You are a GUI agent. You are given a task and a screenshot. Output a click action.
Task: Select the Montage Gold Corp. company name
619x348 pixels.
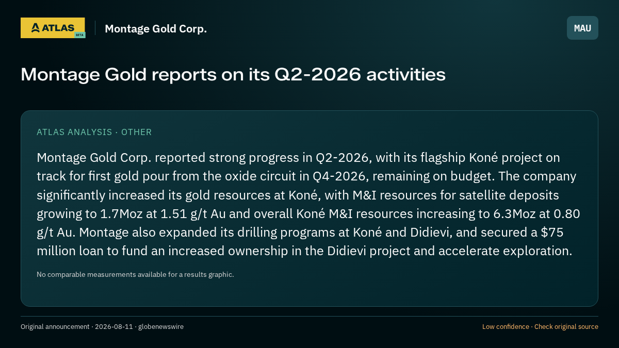156,29
